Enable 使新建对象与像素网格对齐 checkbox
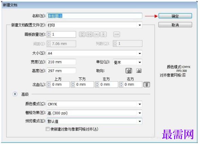Viewport: 200px width, 145px height. (47, 129)
